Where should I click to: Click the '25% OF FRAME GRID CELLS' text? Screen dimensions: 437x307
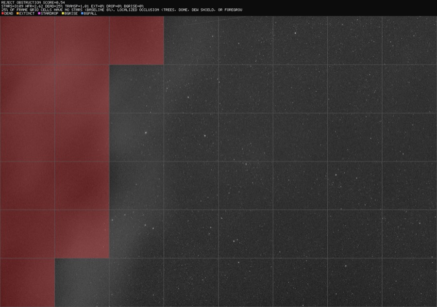pyautogui.click(x=27, y=10)
